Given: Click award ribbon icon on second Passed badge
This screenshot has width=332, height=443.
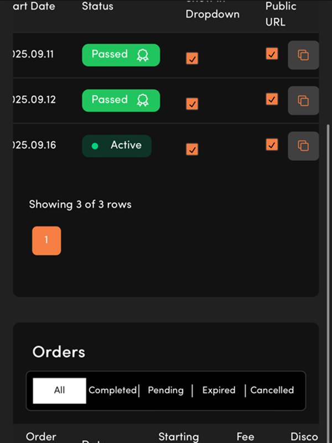Looking at the screenshot, I should click(143, 100).
